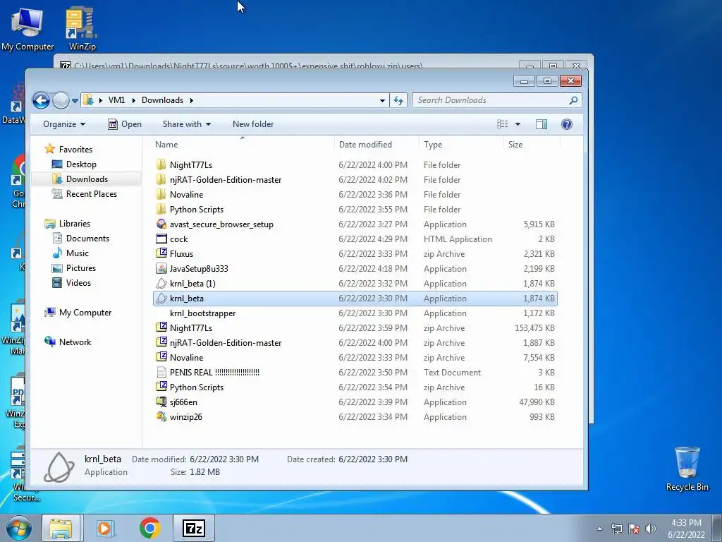Select the NightT77Ls folder icon
722x542 pixels.
161,164
